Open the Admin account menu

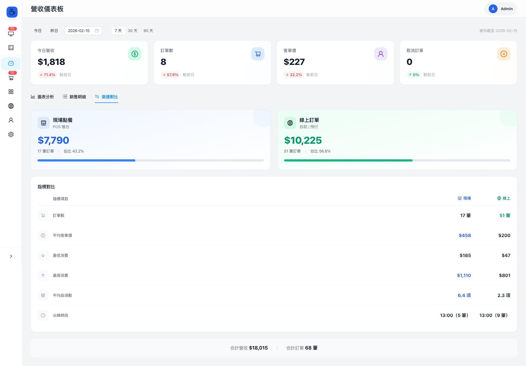click(501, 9)
